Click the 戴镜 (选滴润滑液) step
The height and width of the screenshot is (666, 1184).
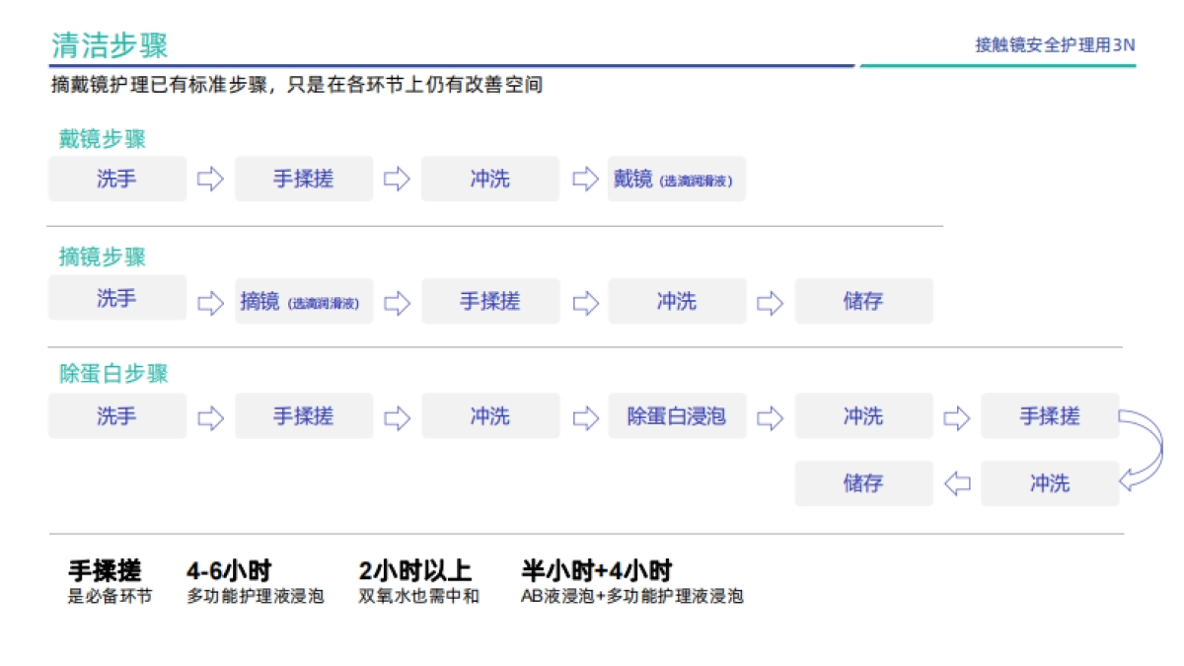pos(677,179)
